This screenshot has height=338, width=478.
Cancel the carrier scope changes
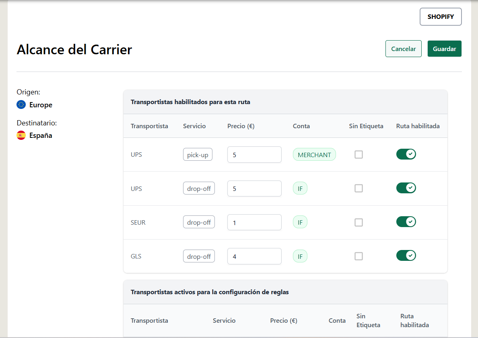[x=403, y=49]
